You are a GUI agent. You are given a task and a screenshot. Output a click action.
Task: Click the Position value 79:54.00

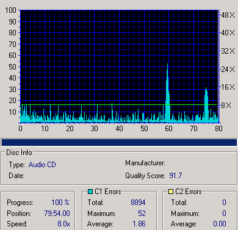pyautogui.click(x=57, y=214)
